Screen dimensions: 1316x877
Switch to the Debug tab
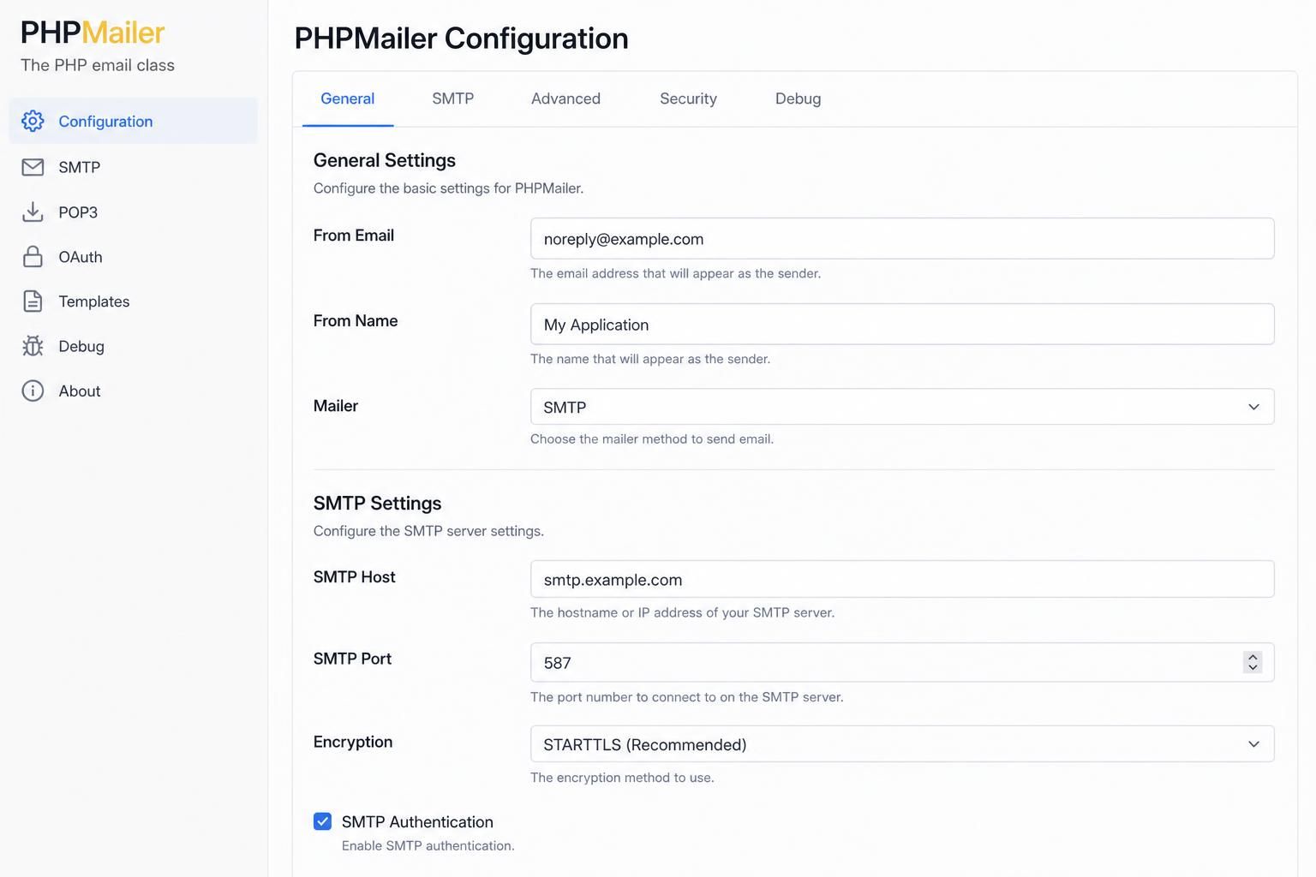point(798,98)
